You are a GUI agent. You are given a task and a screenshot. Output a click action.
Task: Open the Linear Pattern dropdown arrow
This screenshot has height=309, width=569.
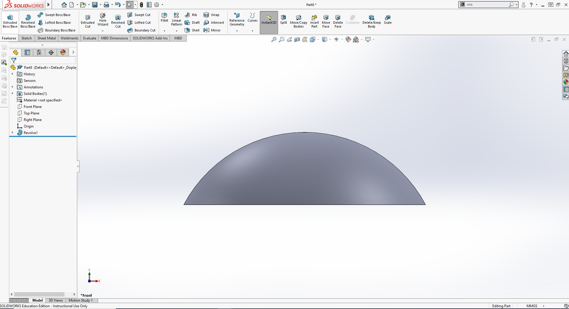click(x=176, y=31)
